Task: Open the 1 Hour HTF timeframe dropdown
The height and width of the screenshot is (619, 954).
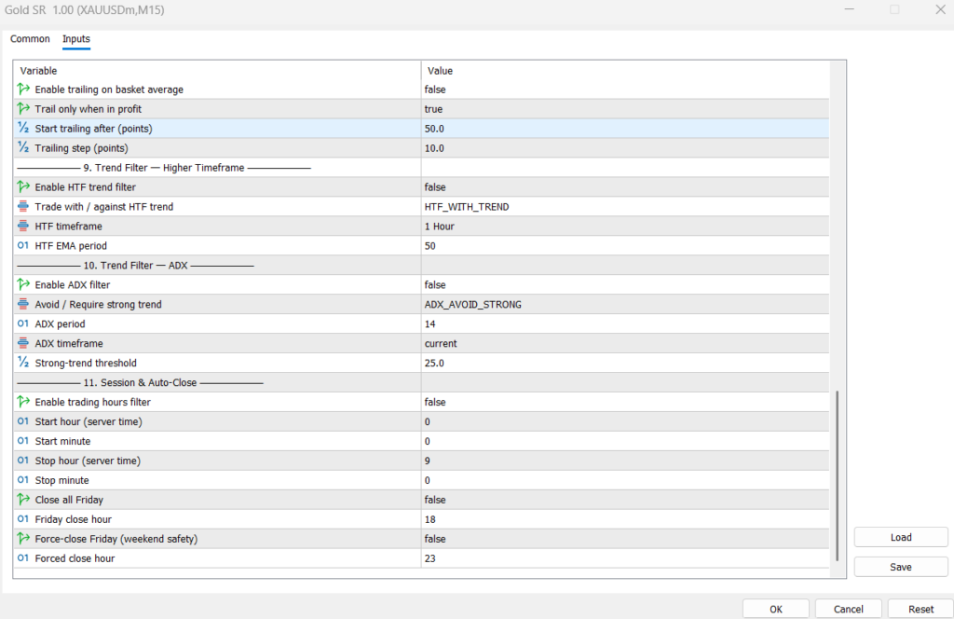Action: click(625, 226)
